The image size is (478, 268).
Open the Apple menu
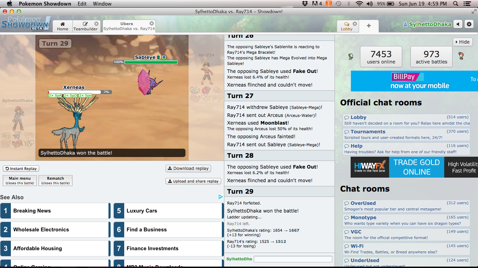point(9,3)
